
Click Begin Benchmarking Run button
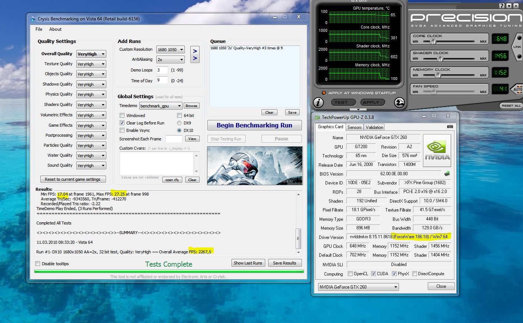pyautogui.click(x=254, y=125)
